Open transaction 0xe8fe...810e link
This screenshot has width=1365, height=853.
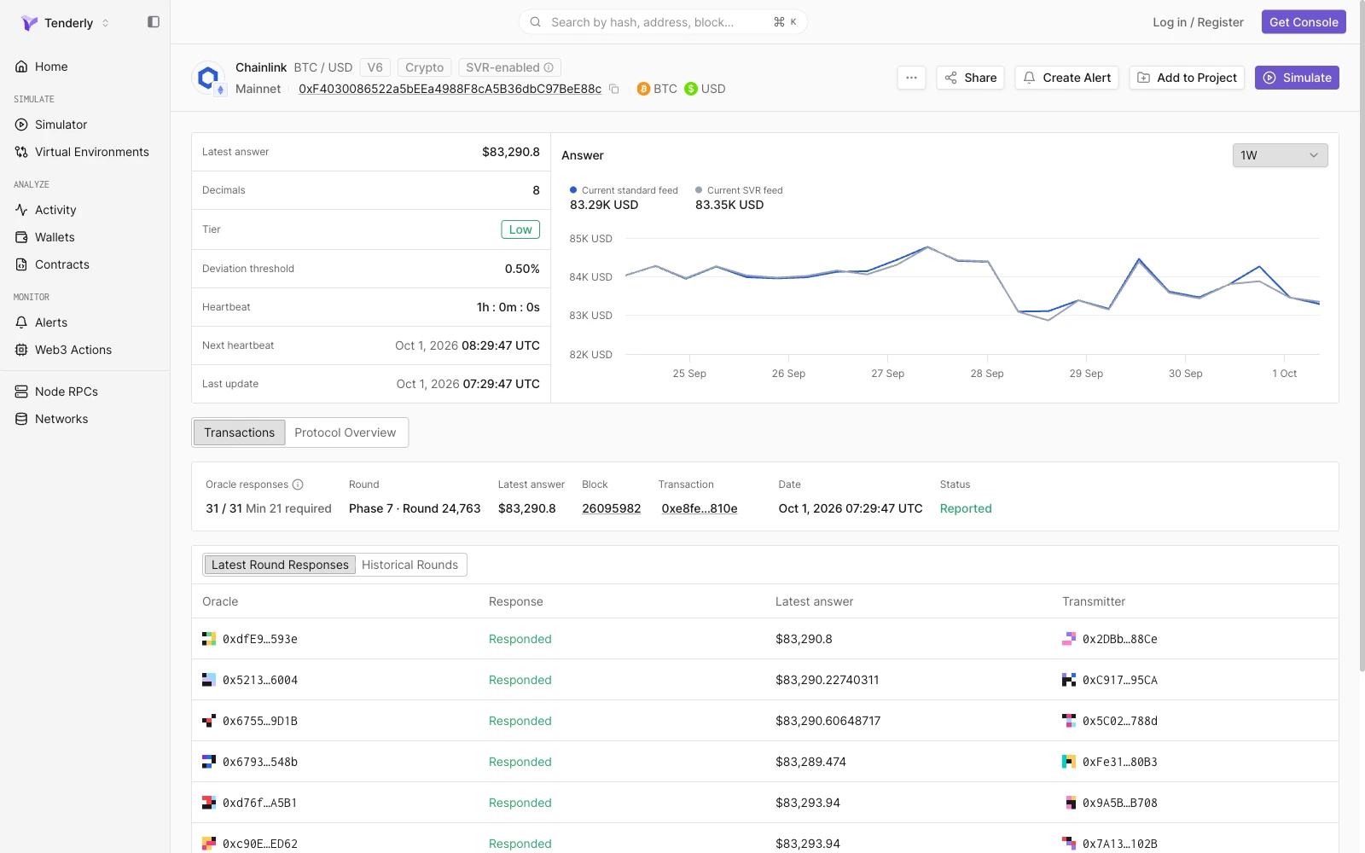coord(699,508)
